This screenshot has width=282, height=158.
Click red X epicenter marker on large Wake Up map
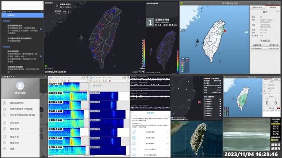[225, 31]
